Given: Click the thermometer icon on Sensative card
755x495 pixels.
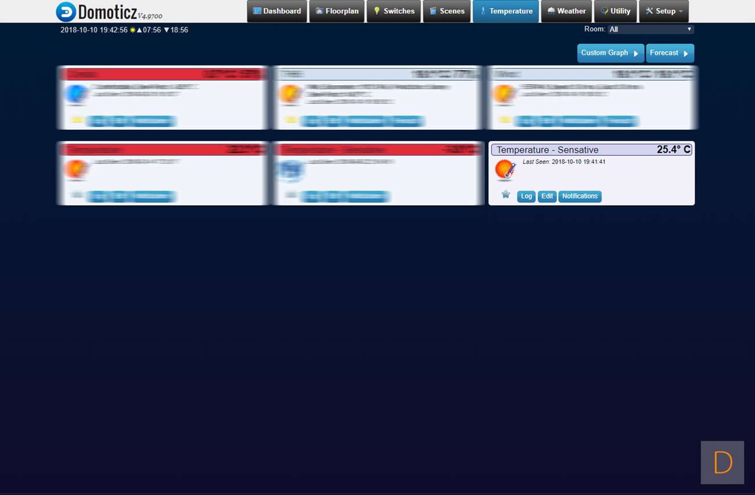Looking at the screenshot, I should point(505,170).
